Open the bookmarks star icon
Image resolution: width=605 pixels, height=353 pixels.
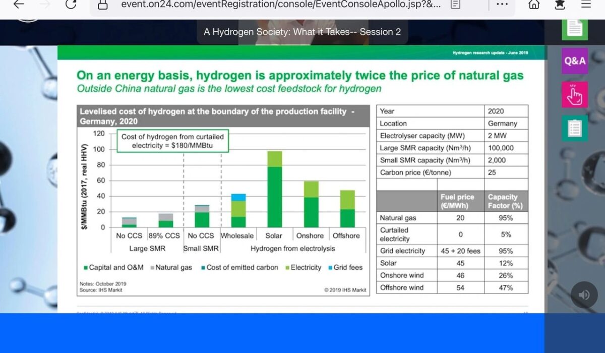pos(560,5)
